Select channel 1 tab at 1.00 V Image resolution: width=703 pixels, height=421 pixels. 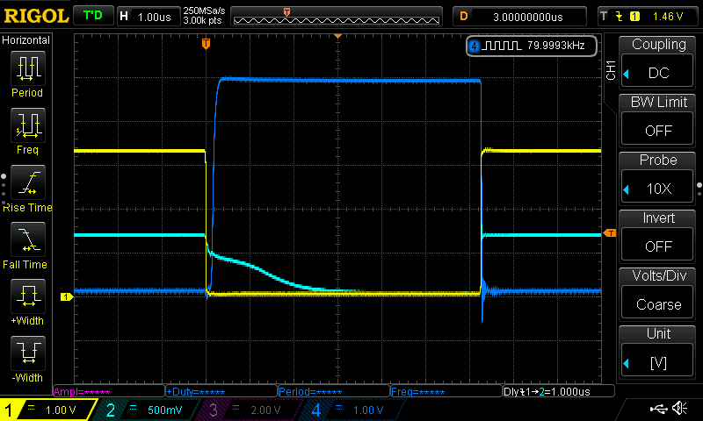[47, 410]
